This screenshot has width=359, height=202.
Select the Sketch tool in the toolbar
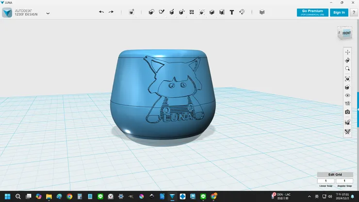coord(162,12)
